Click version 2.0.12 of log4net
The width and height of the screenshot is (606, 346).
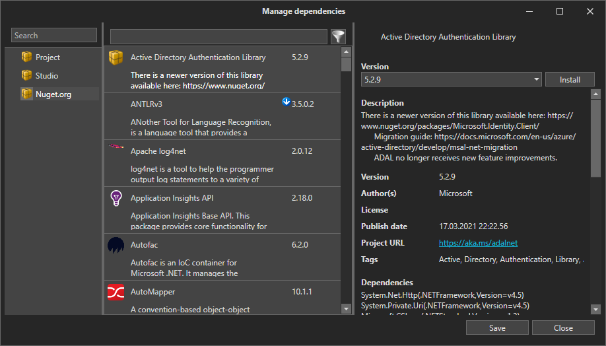(x=302, y=151)
